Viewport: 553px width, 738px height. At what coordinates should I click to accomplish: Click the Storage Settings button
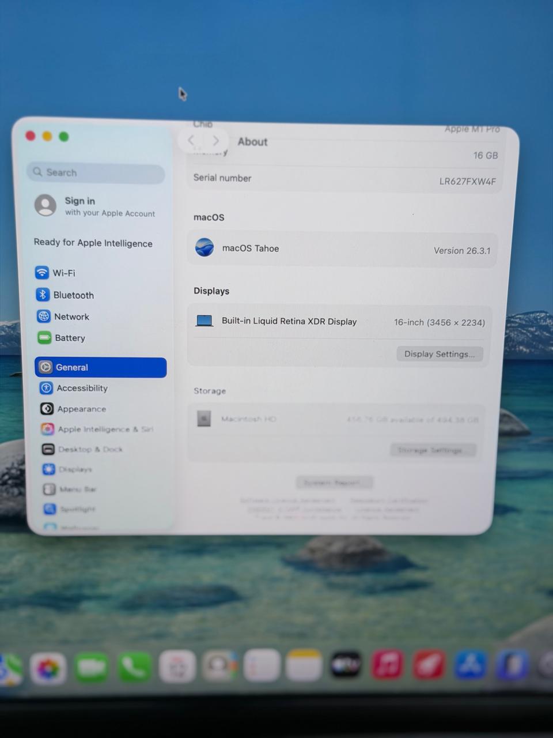(433, 450)
